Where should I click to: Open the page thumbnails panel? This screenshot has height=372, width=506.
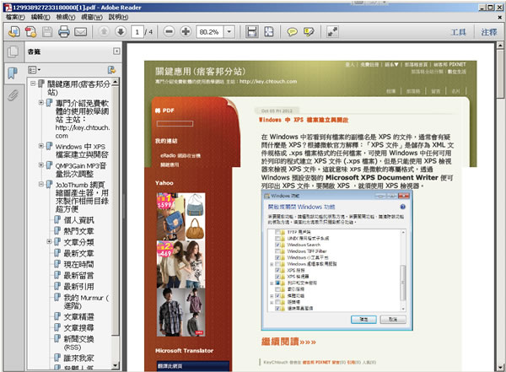(x=13, y=51)
